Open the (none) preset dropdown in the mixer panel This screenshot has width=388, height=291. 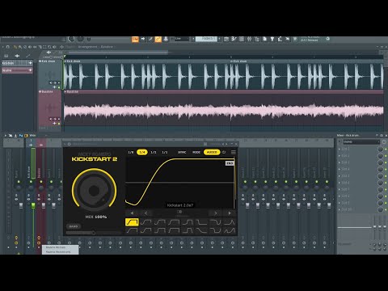click(361, 141)
